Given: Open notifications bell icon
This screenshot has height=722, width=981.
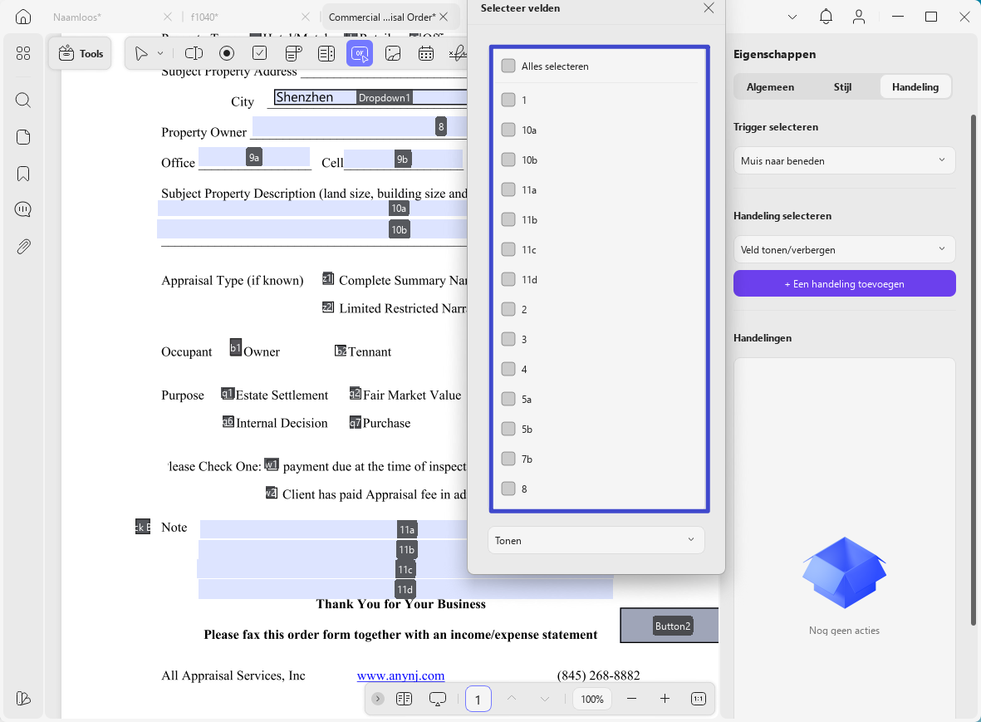Looking at the screenshot, I should (826, 17).
